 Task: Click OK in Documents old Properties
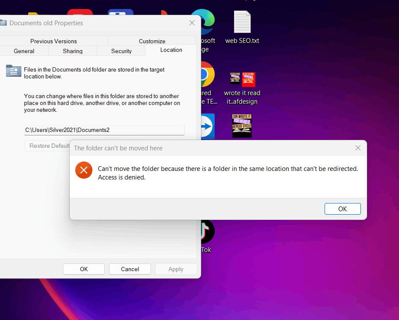point(84,269)
